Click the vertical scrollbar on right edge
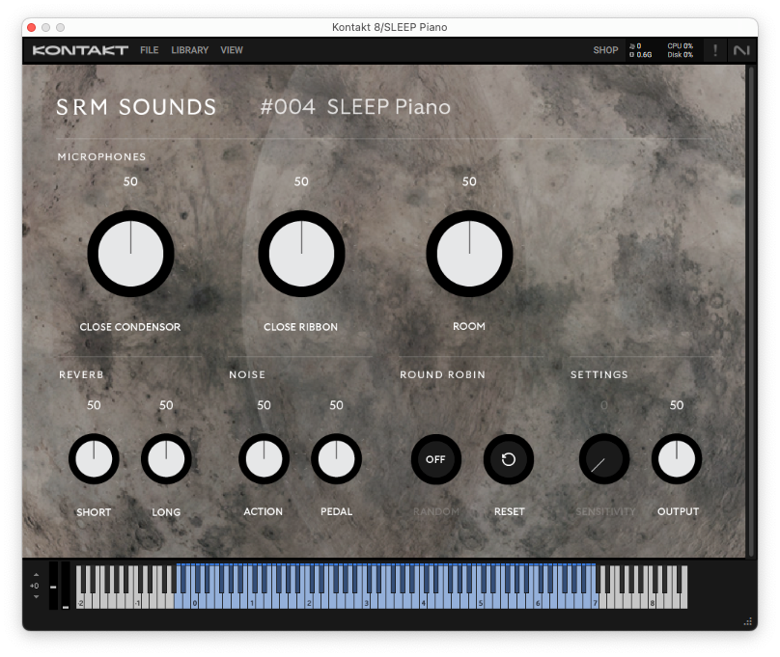780x657 pixels. [752, 311]
